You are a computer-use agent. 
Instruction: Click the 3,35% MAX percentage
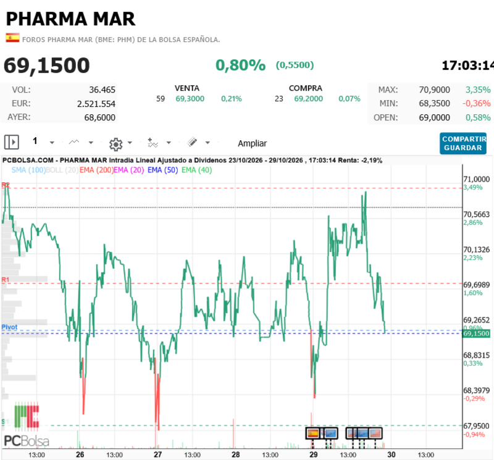[478, 90]
